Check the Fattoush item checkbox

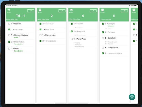[9, 24]
